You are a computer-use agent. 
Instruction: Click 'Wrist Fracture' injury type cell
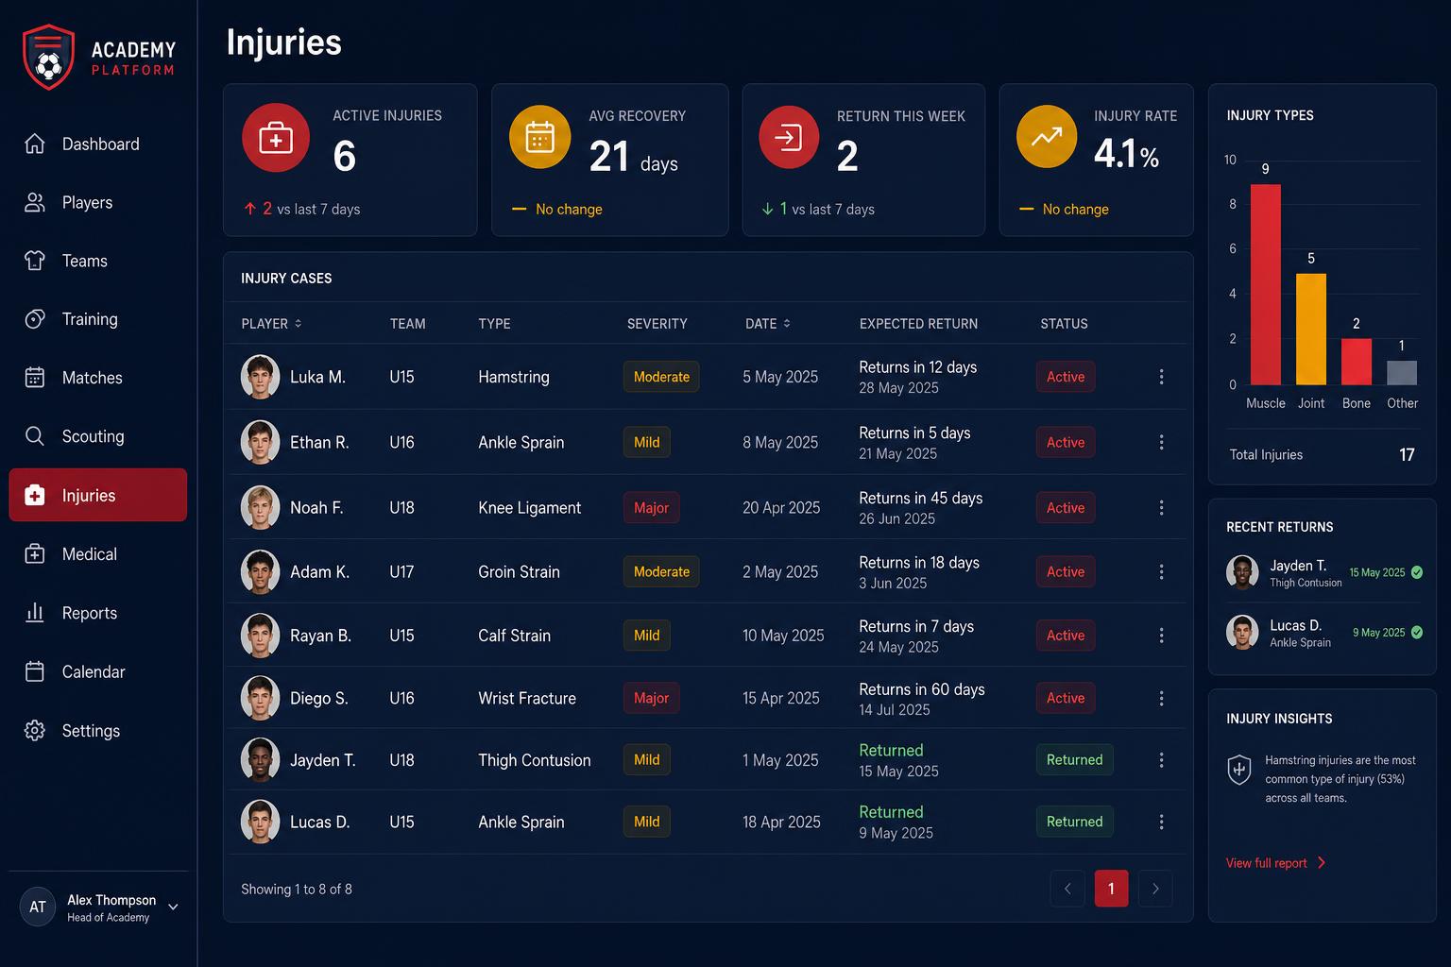(x=527, y=699)
